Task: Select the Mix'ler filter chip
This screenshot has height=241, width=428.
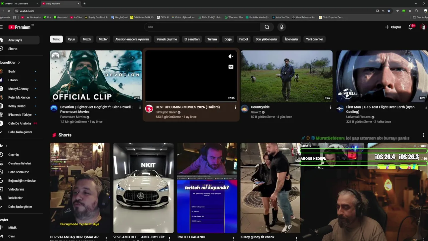Action: tap(103, 39)
